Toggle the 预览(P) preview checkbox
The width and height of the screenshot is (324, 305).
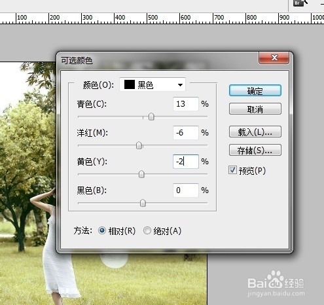click(232, 170)
